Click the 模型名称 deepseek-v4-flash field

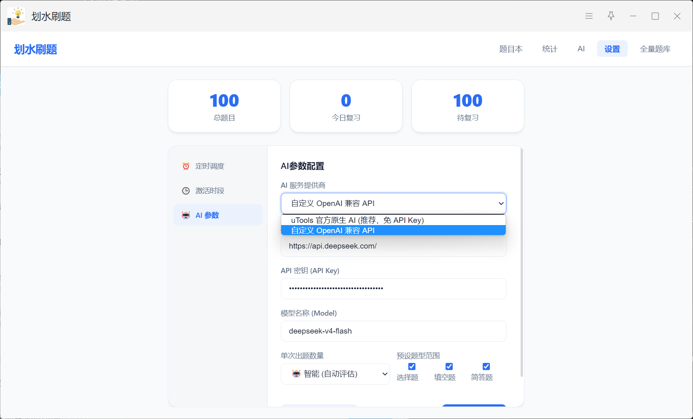pyautogui.click(x=393, y=331)
